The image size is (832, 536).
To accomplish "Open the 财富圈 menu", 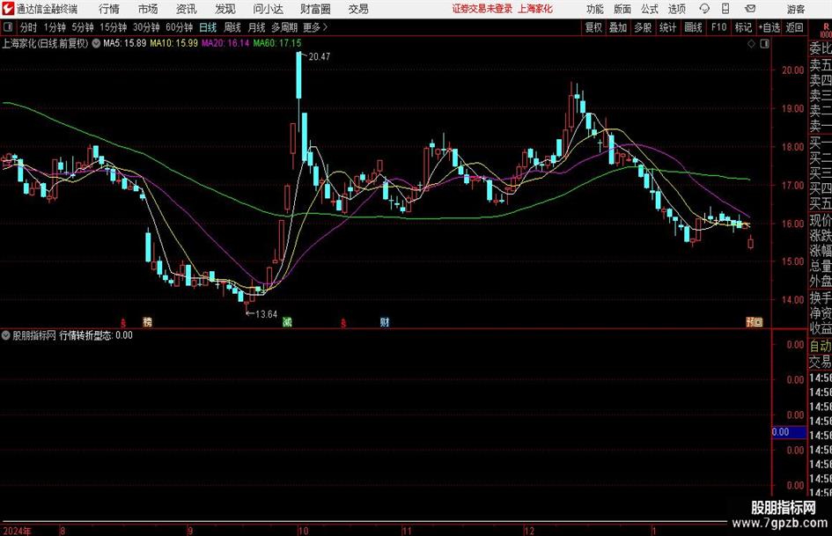I will coord(315,9).
